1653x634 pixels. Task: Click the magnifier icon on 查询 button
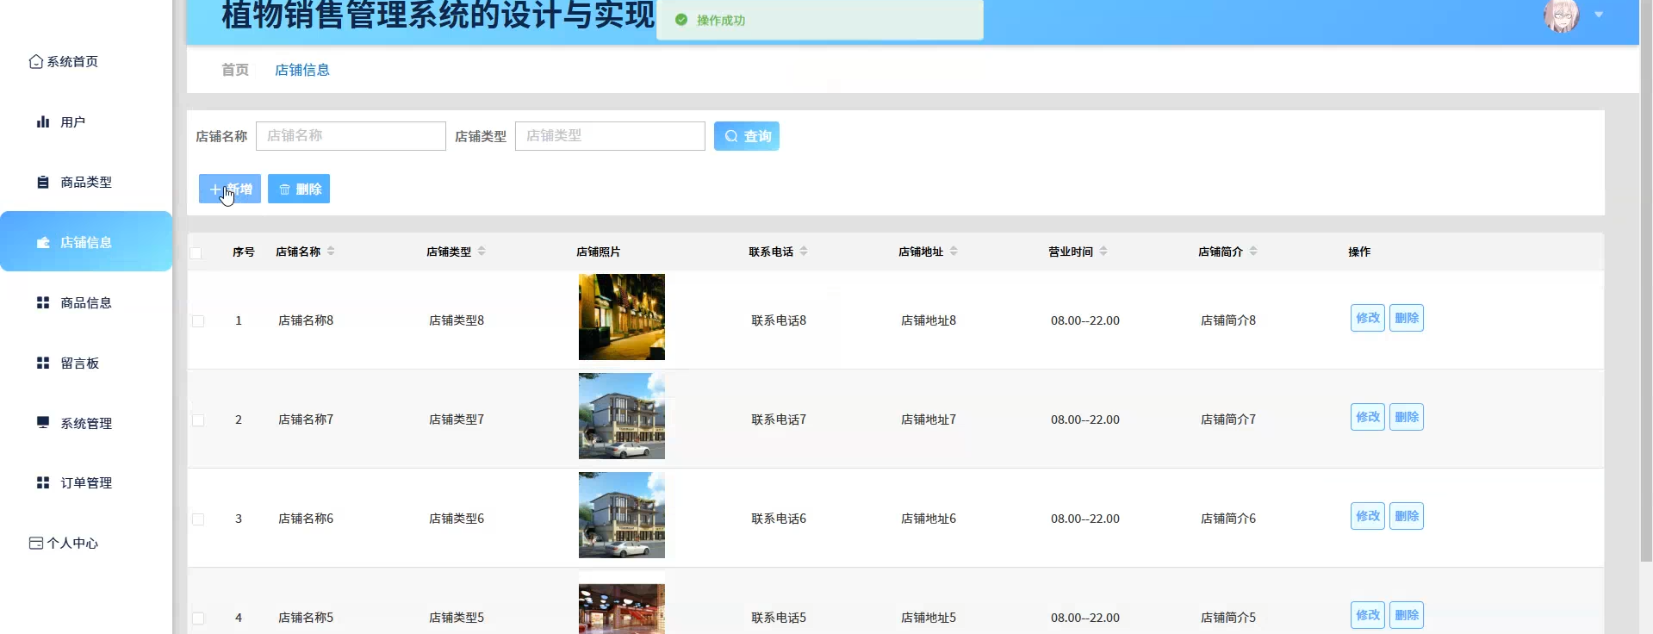click(731, 136)
